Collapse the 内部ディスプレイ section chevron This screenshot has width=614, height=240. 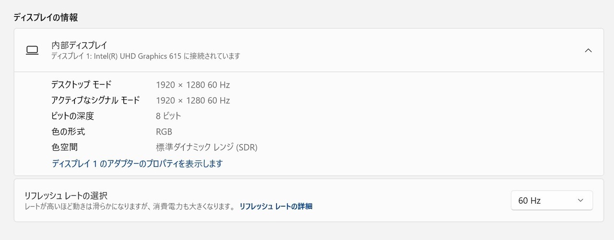pos(588,50)
